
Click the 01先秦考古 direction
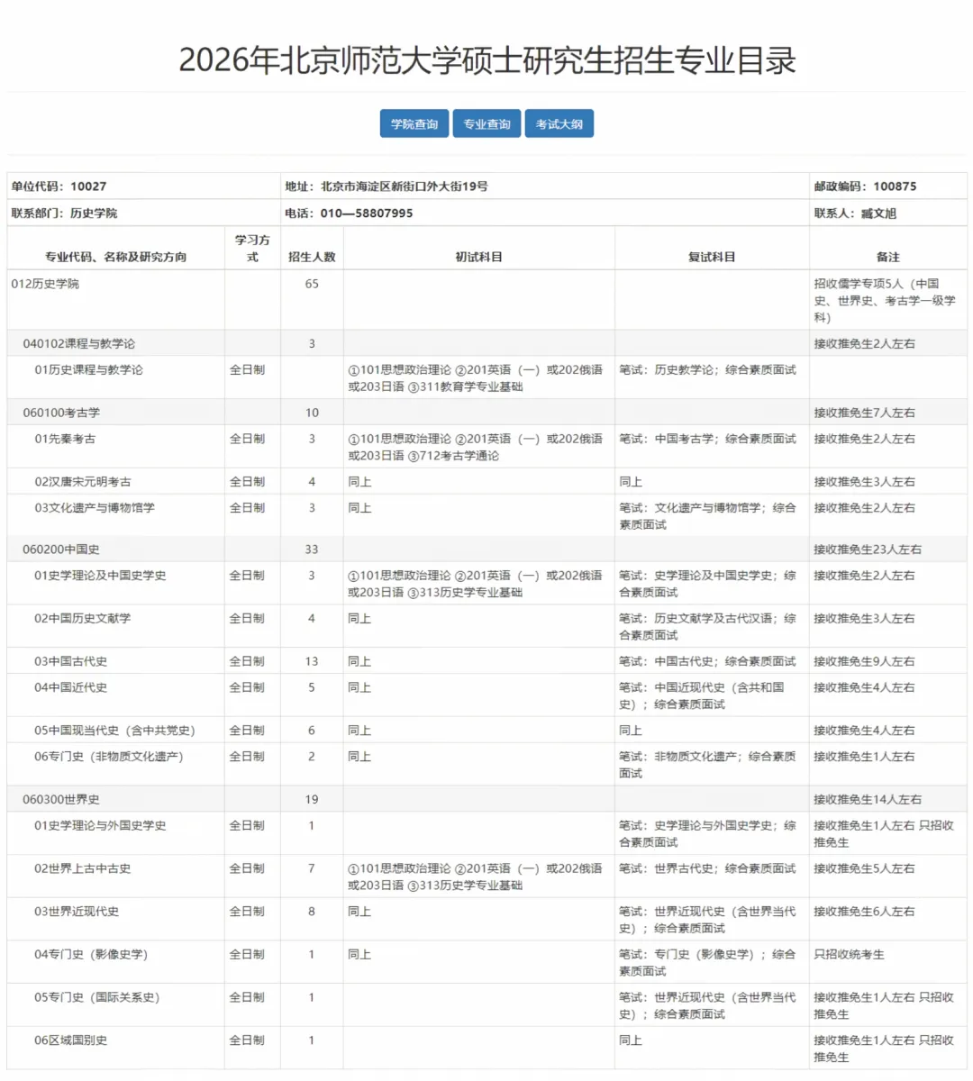click(x=65, y=439)
